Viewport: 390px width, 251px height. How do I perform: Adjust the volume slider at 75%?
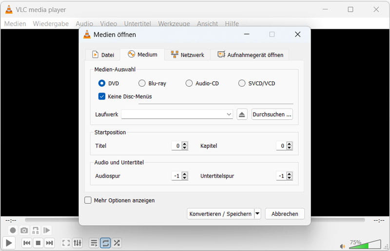365,244
